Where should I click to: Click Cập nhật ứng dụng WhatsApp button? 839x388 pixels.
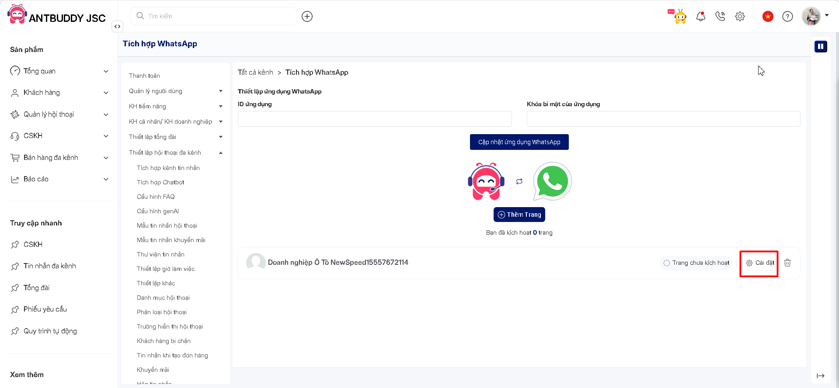519,142
